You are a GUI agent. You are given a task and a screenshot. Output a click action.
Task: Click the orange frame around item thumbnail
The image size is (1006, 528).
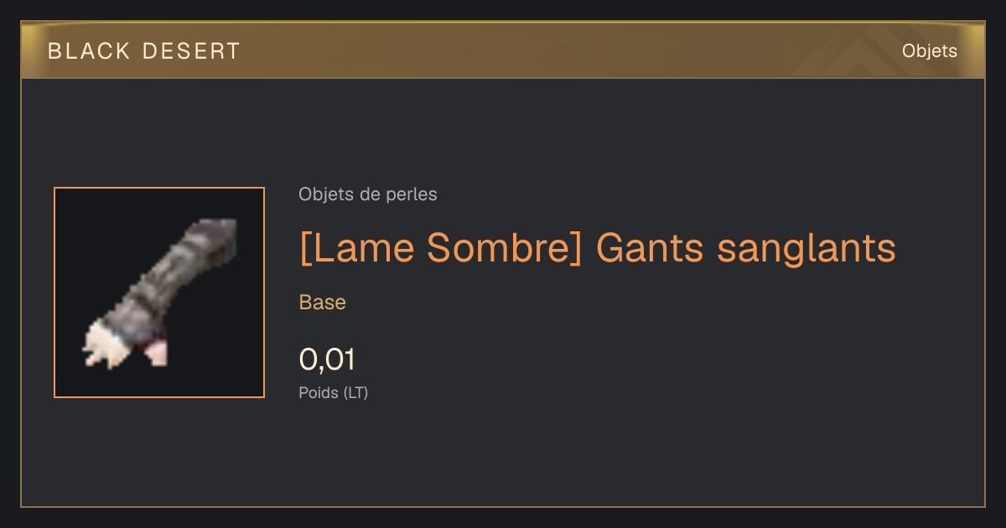tap(159, 188)
